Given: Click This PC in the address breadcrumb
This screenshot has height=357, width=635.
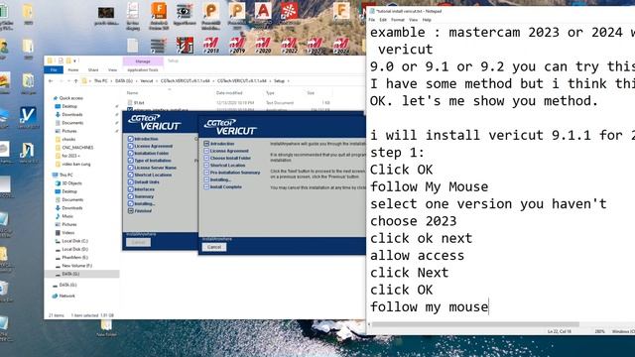Looking at the screenshot, I should (101, 81).
